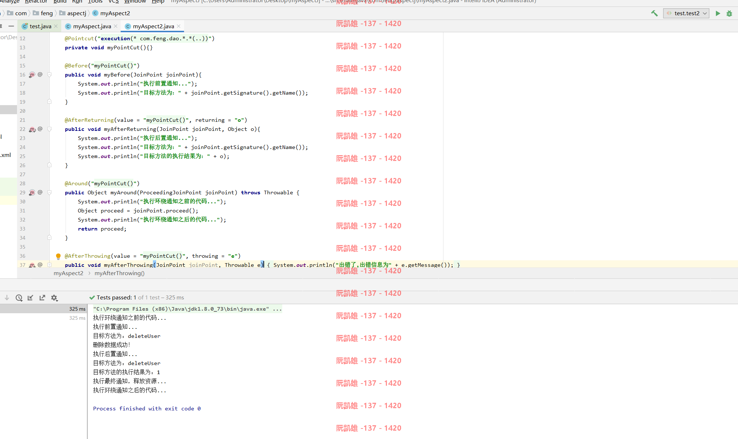Click the feng breadcrumb folder
The height and width of the screenshot is (439, 738).
pyautogui.click(x=43, y=13)
